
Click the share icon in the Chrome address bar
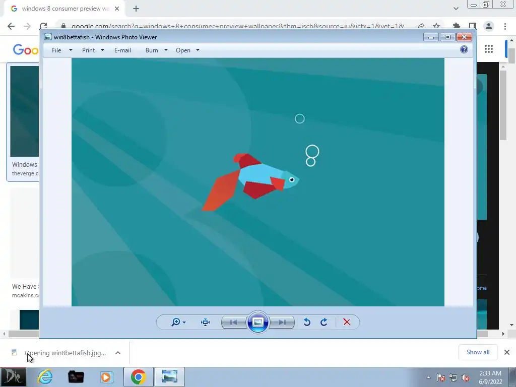pyautogui.click(x=420, y=26)
